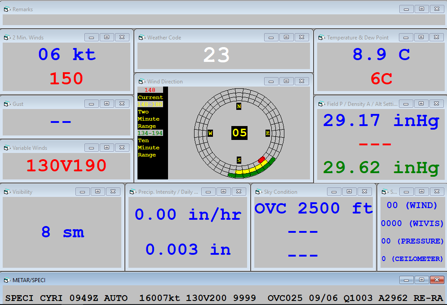Click the 2 Min. Winds window icon
This screenshot has height=305, width=447.
click(x=7, y=38)
